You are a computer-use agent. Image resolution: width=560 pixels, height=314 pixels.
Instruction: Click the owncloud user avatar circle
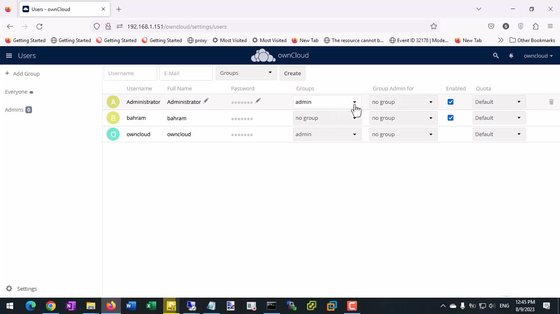point(113,134)
